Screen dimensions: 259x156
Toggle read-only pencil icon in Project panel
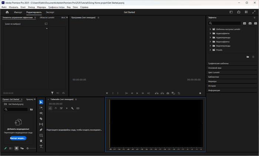coord(6,148)
